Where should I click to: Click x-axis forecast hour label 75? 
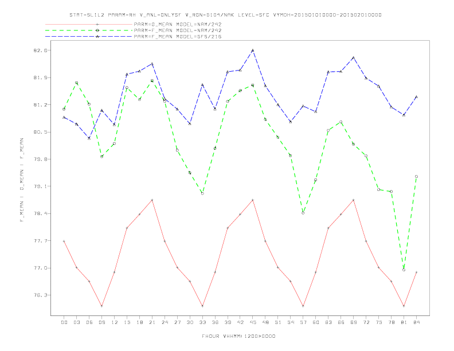click(x=379, y=322)
